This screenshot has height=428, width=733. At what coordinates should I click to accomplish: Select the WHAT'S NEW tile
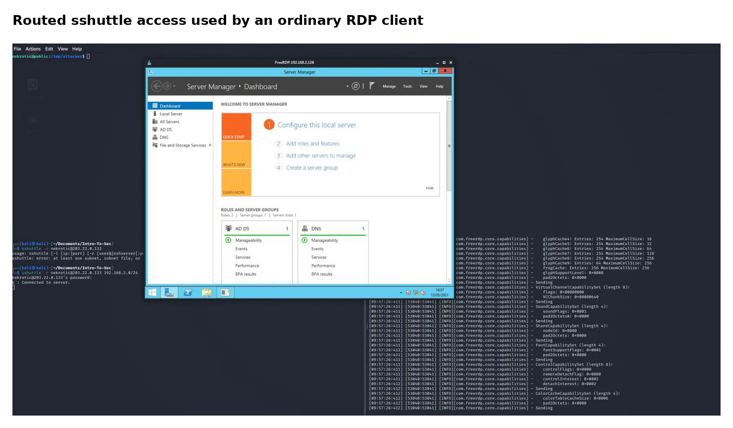[x=236, y=155]
